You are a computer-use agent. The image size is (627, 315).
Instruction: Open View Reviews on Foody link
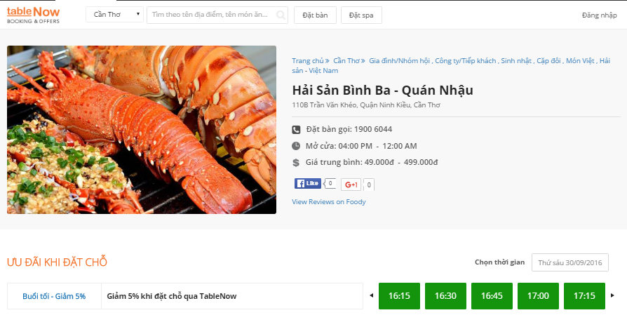329,202
